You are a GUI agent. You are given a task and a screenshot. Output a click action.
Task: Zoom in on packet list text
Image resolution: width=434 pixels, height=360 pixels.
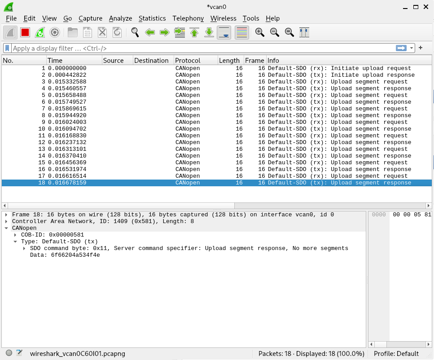259,32
